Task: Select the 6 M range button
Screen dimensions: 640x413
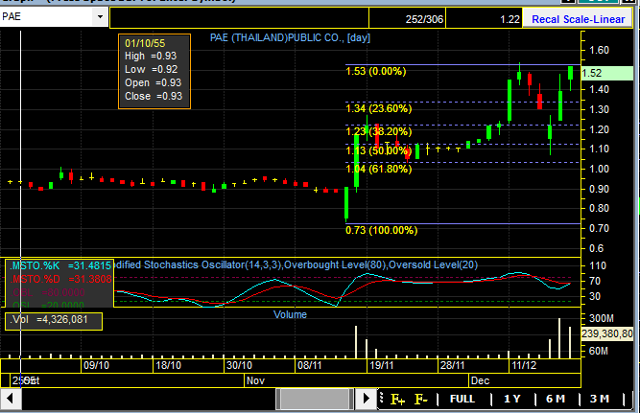Action: (x=556, y=399)
